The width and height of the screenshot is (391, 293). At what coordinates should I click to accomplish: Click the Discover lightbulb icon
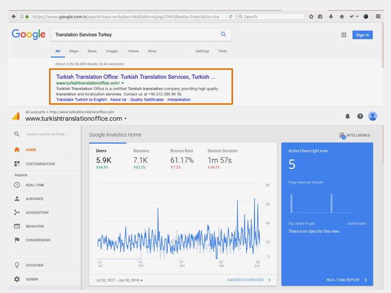(x=17, y=265)
